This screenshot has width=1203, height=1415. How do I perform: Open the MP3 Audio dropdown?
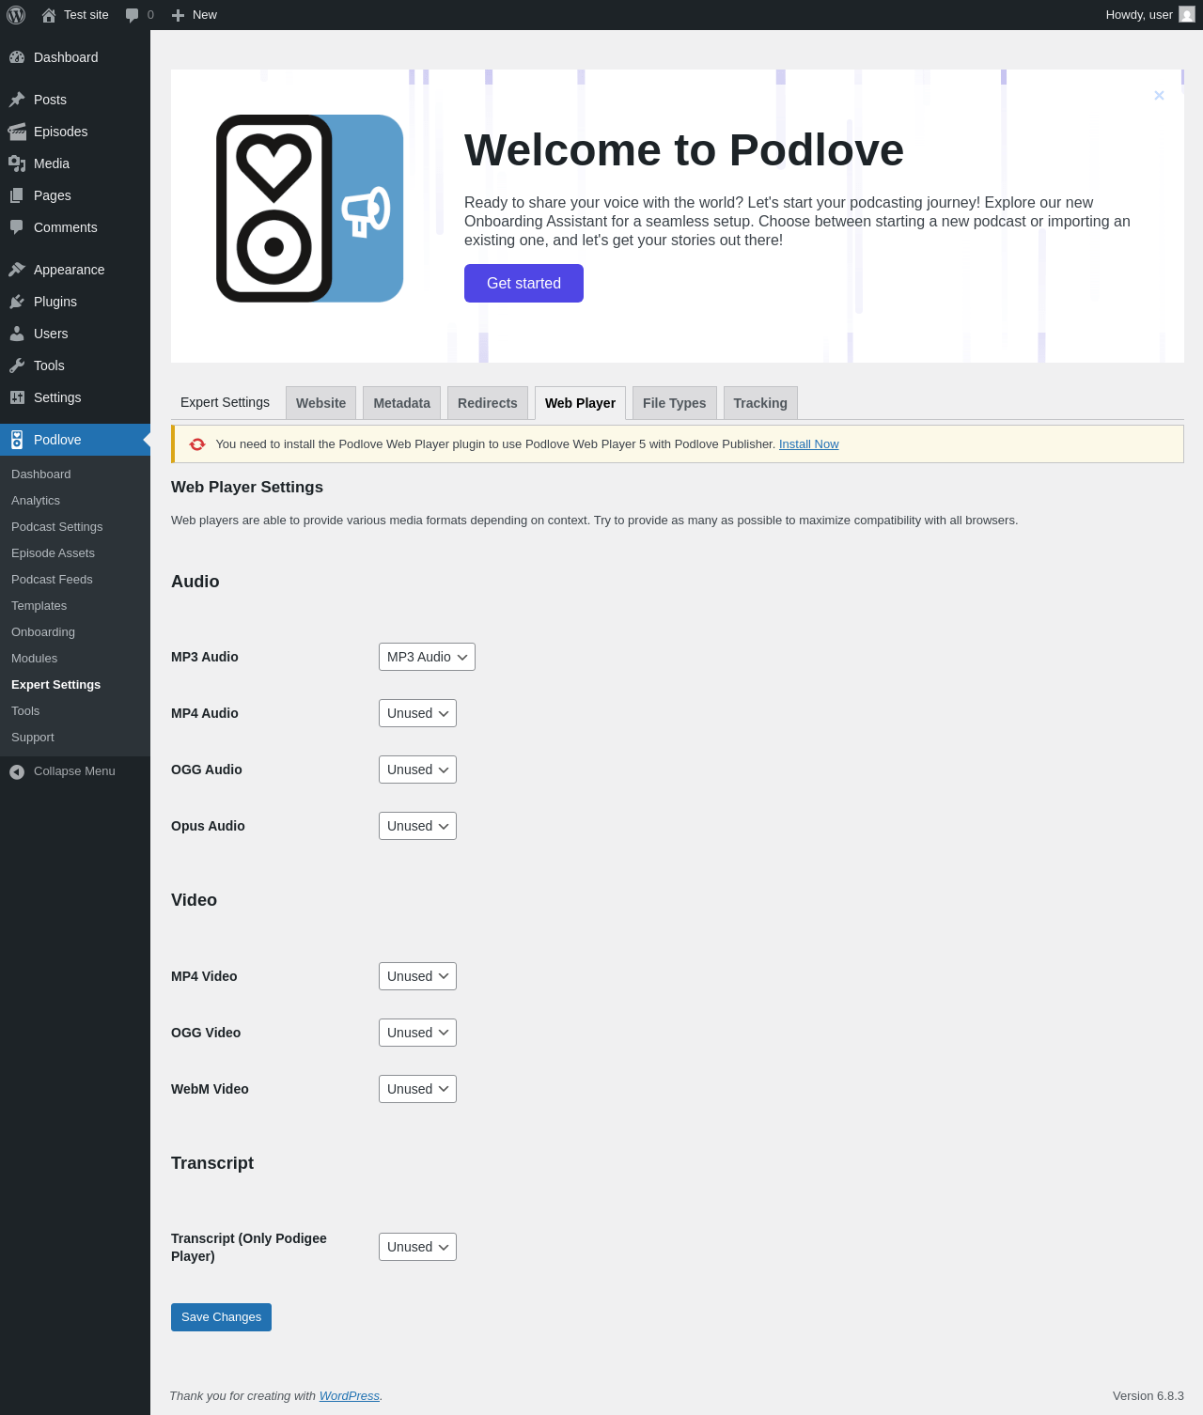[427, 657]
